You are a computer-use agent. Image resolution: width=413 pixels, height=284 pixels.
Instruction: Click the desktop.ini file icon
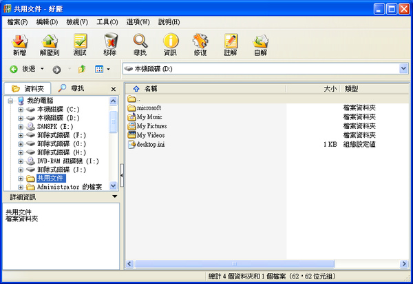[131, 144]
